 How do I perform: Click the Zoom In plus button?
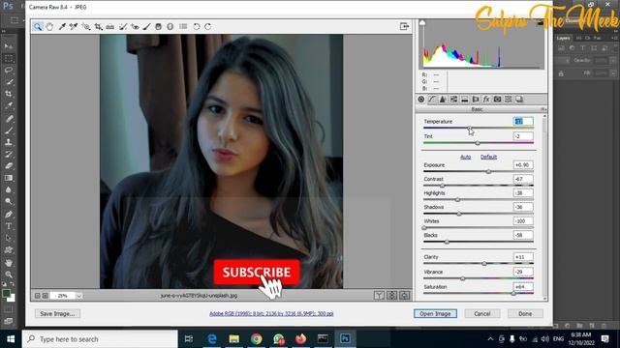click(x=46, y=296)
